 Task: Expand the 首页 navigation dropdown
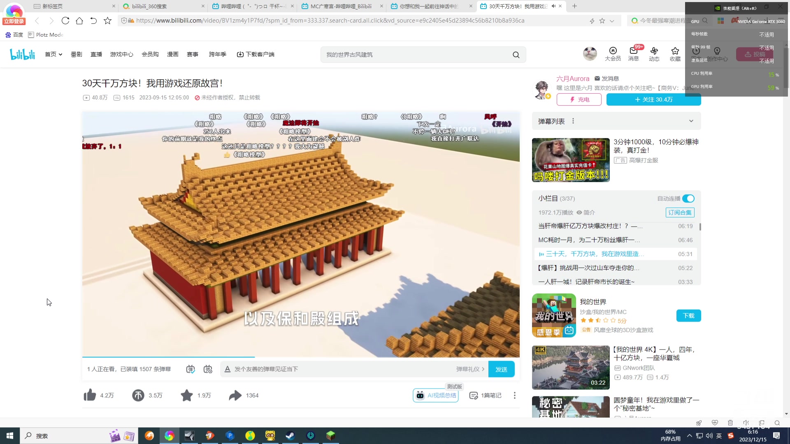point(53,54)
